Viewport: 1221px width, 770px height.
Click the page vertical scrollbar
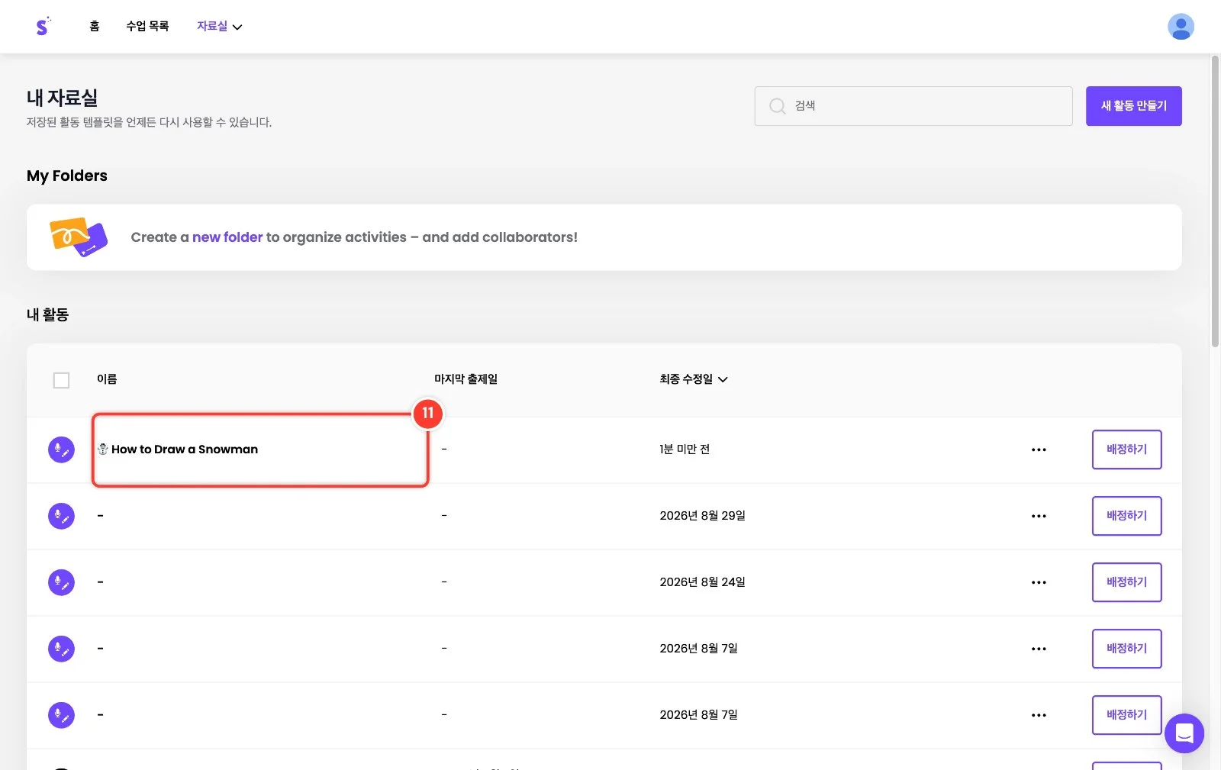click(x=1215, y=201)
